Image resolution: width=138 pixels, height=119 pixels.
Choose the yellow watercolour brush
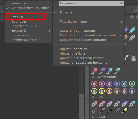(102, 91)
